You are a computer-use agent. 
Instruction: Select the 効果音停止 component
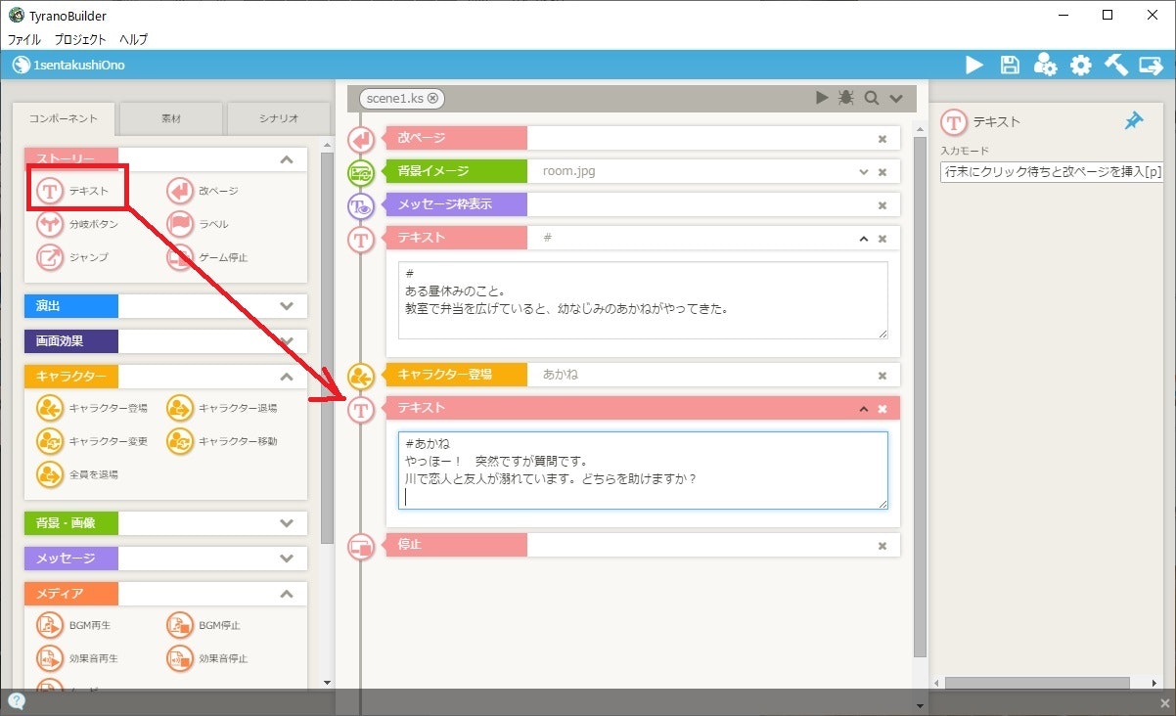pyautogui.click(x=207, y=658)
